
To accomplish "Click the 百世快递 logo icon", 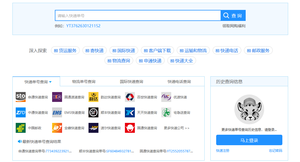I will coord(130,97).
